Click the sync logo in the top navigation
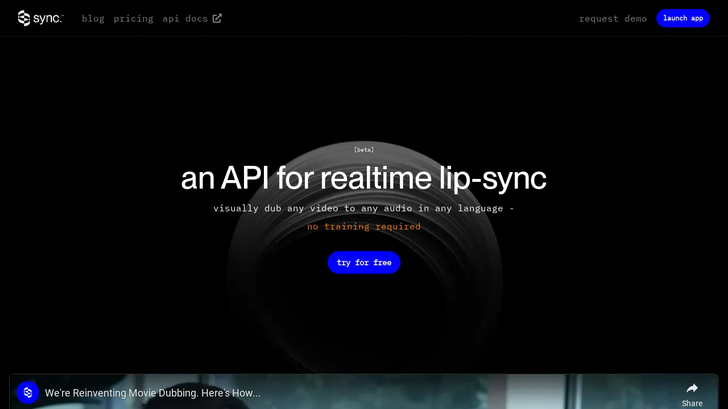This screenshot has height=409, width=728. pos(24,18)
